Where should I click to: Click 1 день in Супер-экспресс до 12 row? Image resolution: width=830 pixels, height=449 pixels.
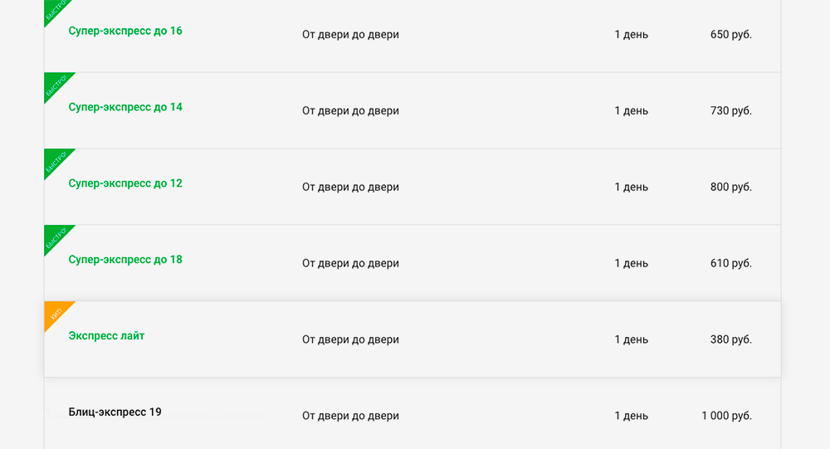[631, 187]
